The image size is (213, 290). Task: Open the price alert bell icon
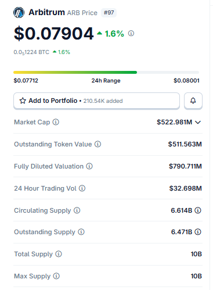[193, 101]
